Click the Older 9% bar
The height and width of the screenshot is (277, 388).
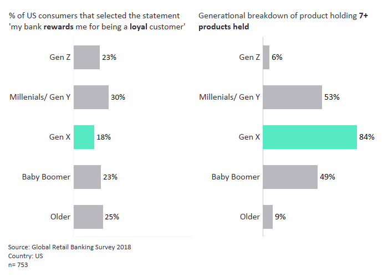coord(268,217)
